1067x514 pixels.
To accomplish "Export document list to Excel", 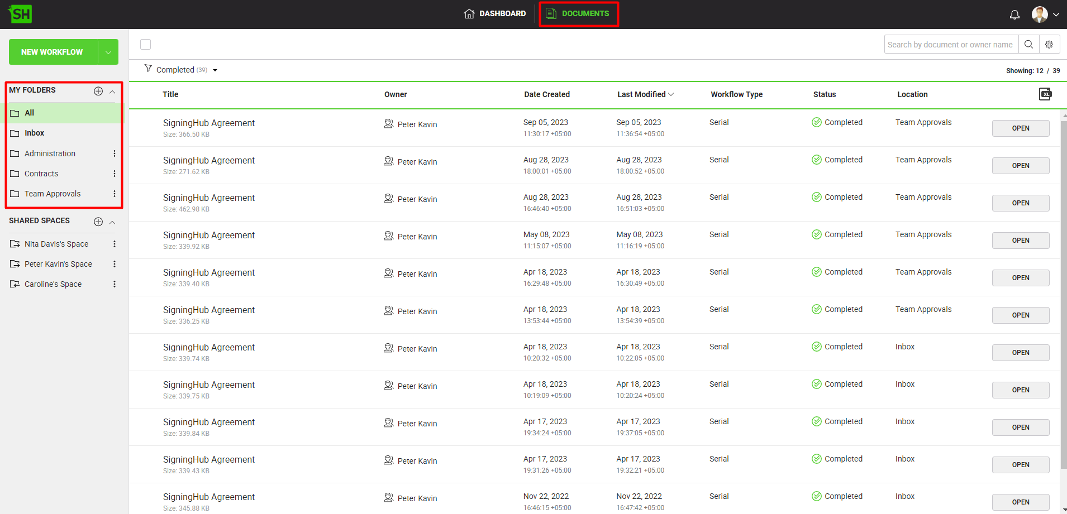I will [x=1045, y=94].
